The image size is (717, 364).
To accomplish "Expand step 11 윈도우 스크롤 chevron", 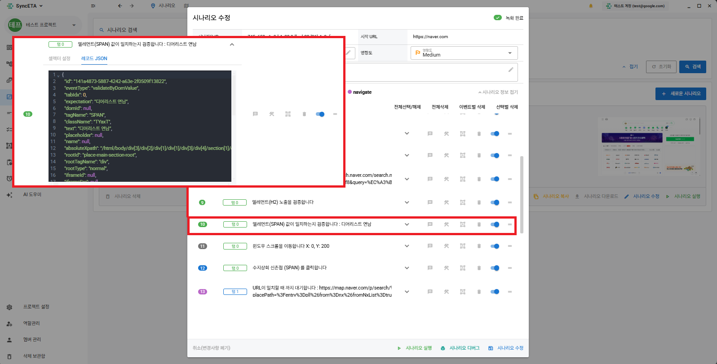I will [x=407, y=246].
